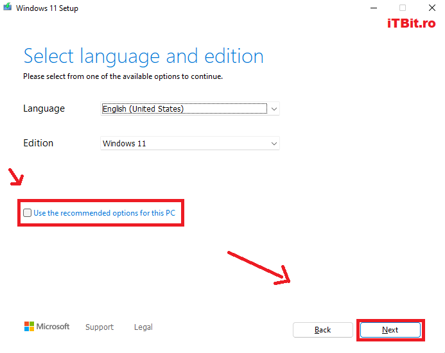The width and height of the screenshot is (445, 353).
Task: Select the Windows 11 edition field
Action: coord(184,144)
